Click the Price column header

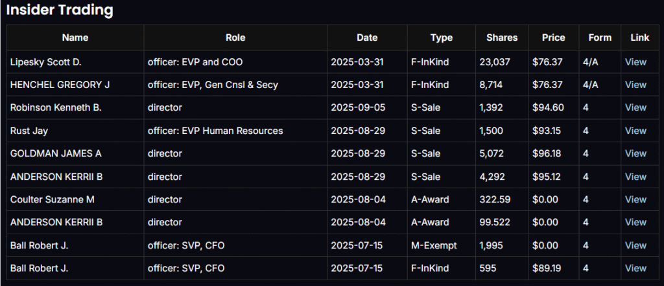554,38
